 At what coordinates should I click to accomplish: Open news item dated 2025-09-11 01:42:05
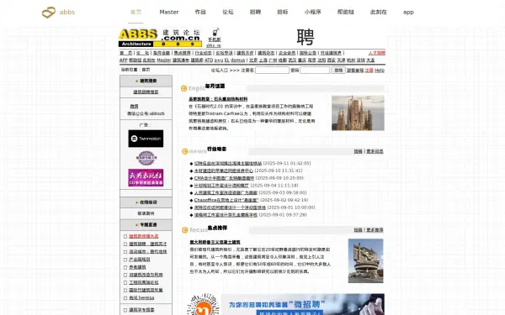tap(228, 163)
